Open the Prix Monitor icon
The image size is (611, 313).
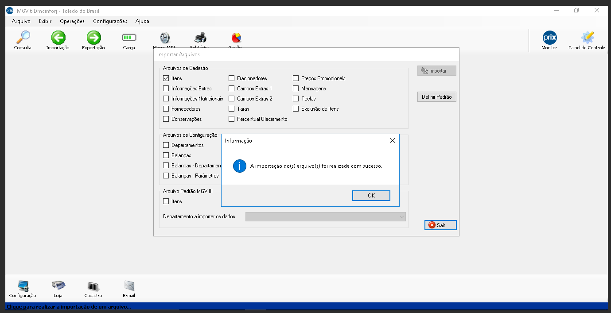click(x=549, y=38)
